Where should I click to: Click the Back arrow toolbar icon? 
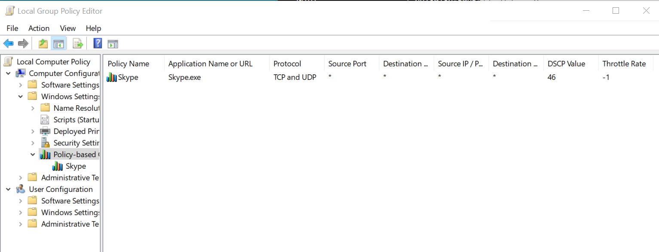coord(8,43)
